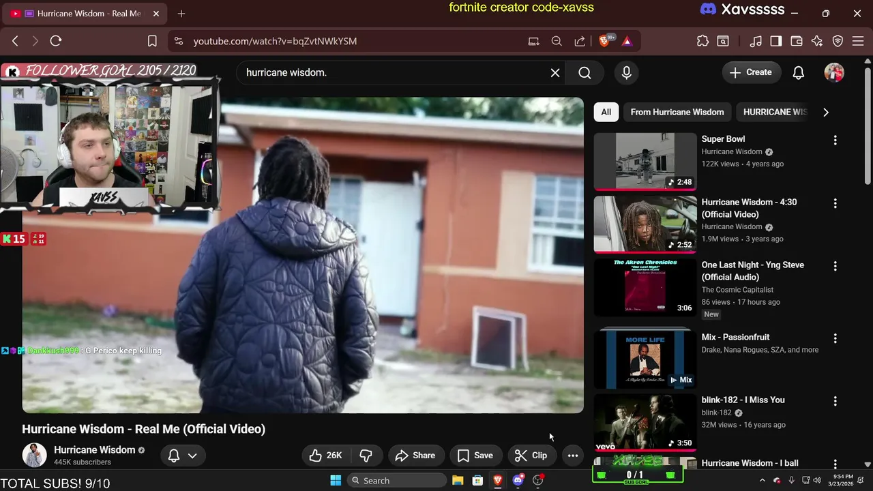Click the address bar URL text
Screen dimensions: 873x491
click(275, 41)
